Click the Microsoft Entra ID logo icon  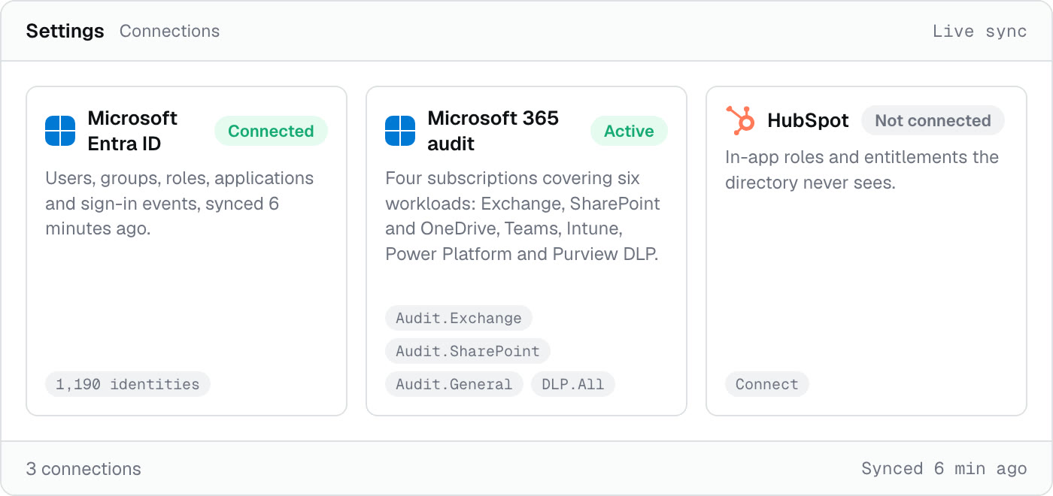tap(60, 131)
